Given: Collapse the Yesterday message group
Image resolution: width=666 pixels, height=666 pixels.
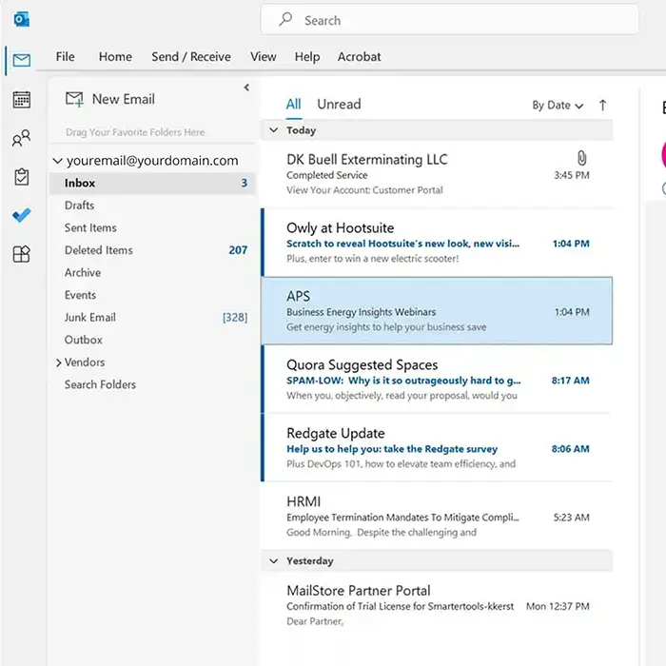Looking at the screenshot, I should [274, 561].
